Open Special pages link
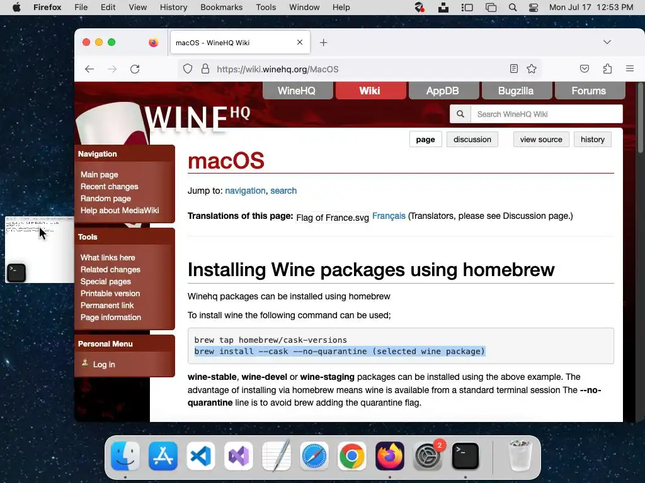 (106, 281)
